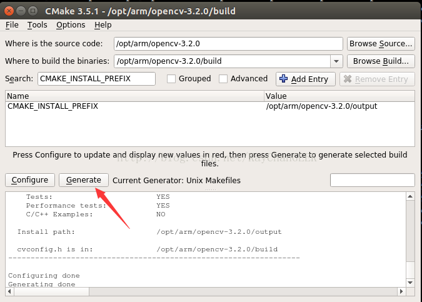The image size is (422, 302).
Task: Click the Configure button
Action: click(x=30, y=180)
